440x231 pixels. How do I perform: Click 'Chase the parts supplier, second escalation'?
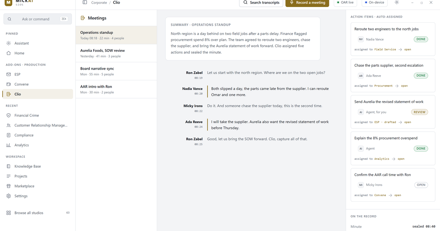point(389,65)
